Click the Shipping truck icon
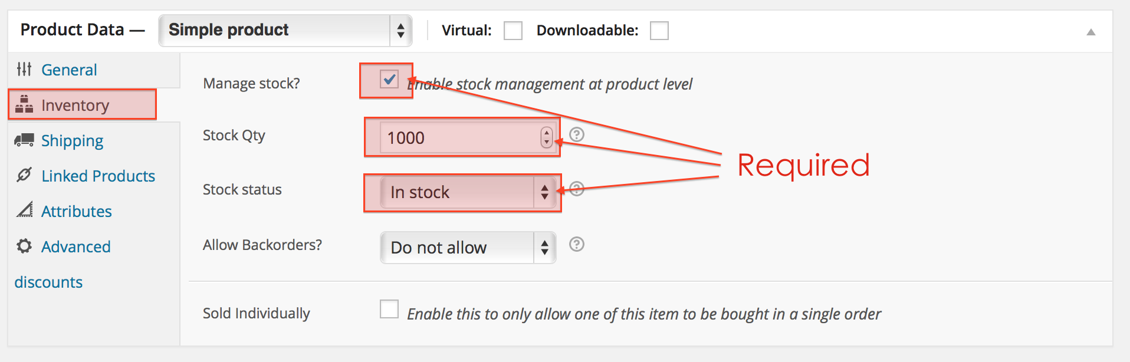This screenshot has height=362, width=1130. (24, 140)
